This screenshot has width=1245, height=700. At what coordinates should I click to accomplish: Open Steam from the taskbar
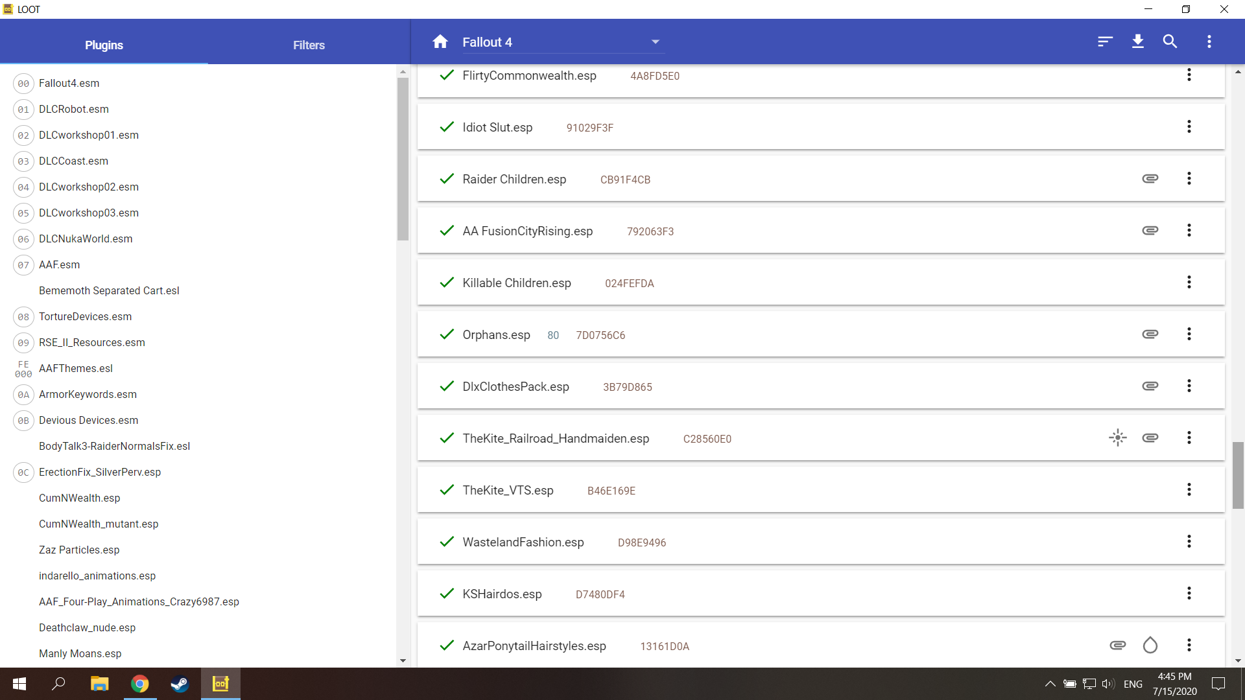[x=180, y=684]
